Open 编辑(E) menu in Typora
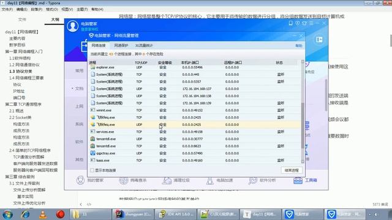 [x=22, y=9]
